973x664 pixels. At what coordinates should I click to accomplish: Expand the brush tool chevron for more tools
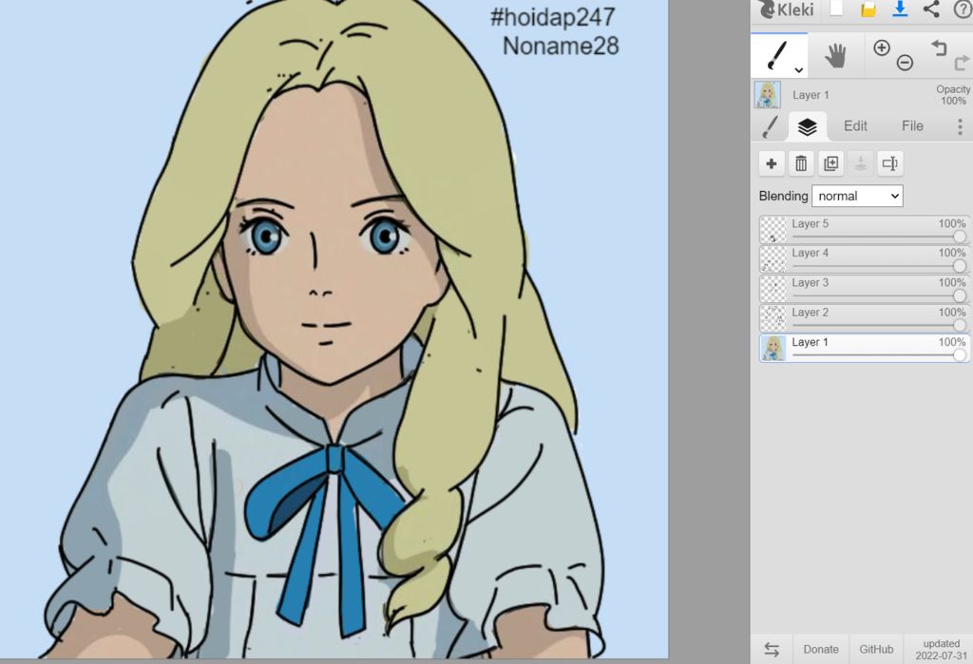pos(799,70)
